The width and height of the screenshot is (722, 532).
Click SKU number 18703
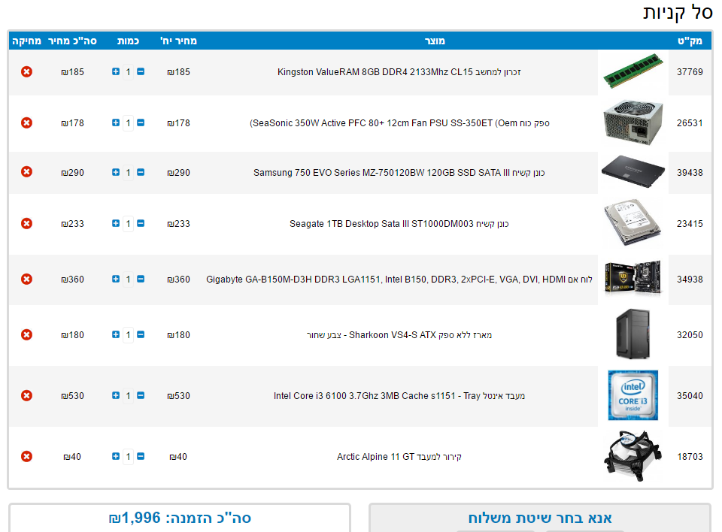tap(690, 457)
